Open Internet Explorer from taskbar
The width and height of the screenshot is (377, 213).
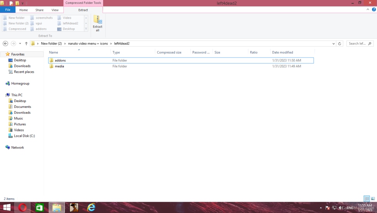91,207
